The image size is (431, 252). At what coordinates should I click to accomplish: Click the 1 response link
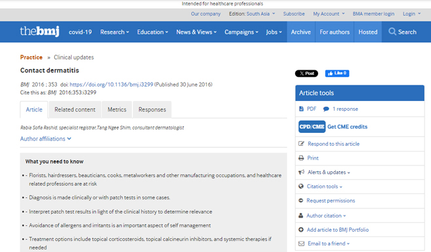[345, 109]
